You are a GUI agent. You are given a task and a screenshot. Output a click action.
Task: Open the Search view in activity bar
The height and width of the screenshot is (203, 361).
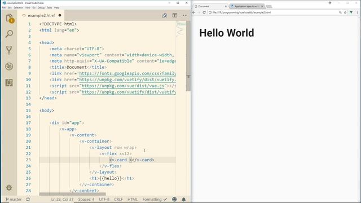9,34
